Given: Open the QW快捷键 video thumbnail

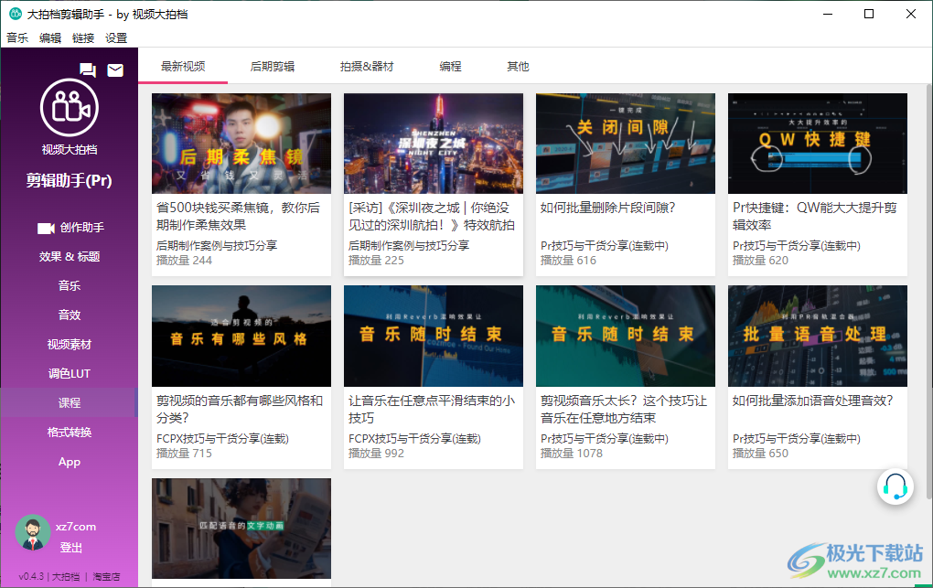Looking at the screenshot, I should 818,144.
